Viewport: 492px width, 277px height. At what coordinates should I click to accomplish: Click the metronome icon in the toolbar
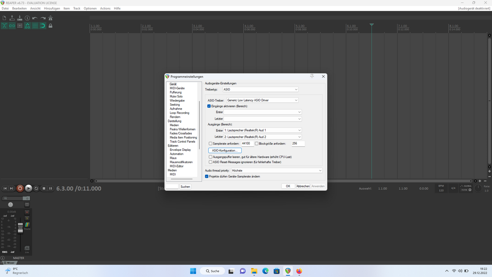[50, 18]
